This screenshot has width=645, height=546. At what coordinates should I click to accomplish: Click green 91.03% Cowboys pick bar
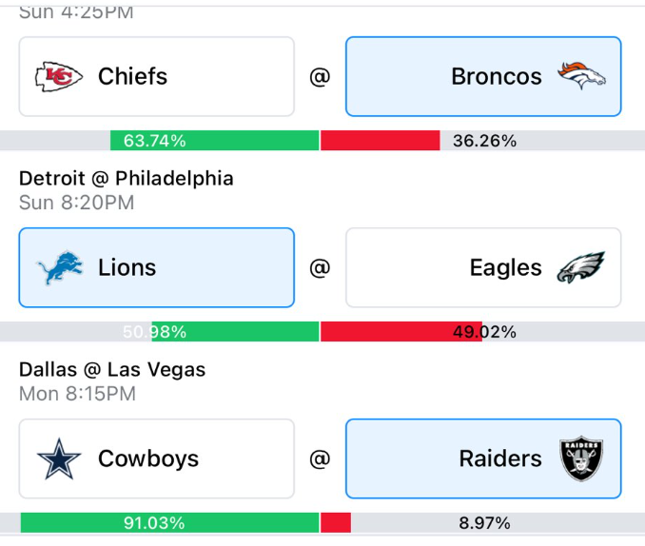tap(170, 523)
